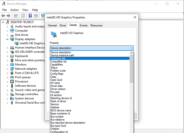Click the Software devices icon

pyautogui.click(x=12, y=86)
